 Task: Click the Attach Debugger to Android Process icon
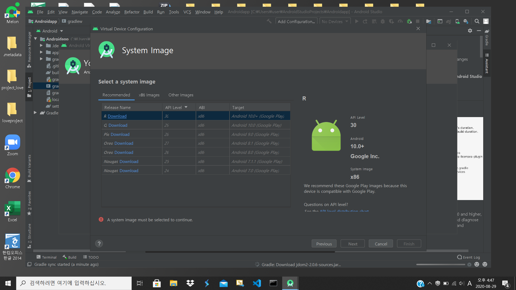pyautogui.click(x=409, y=21)
